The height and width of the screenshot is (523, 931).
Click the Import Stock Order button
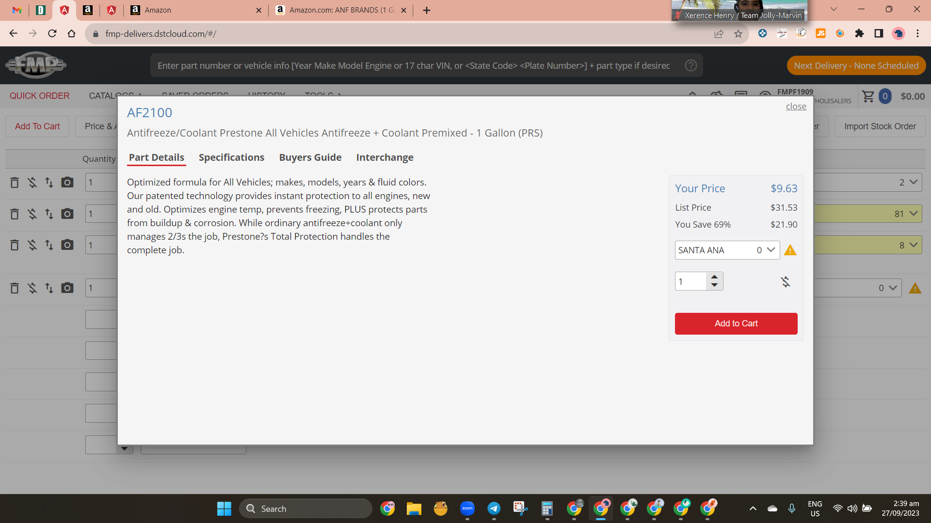click(x=880, y=126)
